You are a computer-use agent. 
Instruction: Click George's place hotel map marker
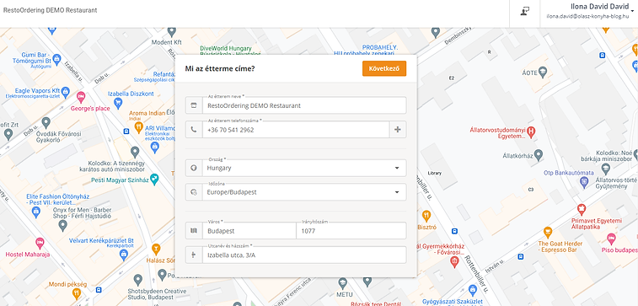click(81, 97)
